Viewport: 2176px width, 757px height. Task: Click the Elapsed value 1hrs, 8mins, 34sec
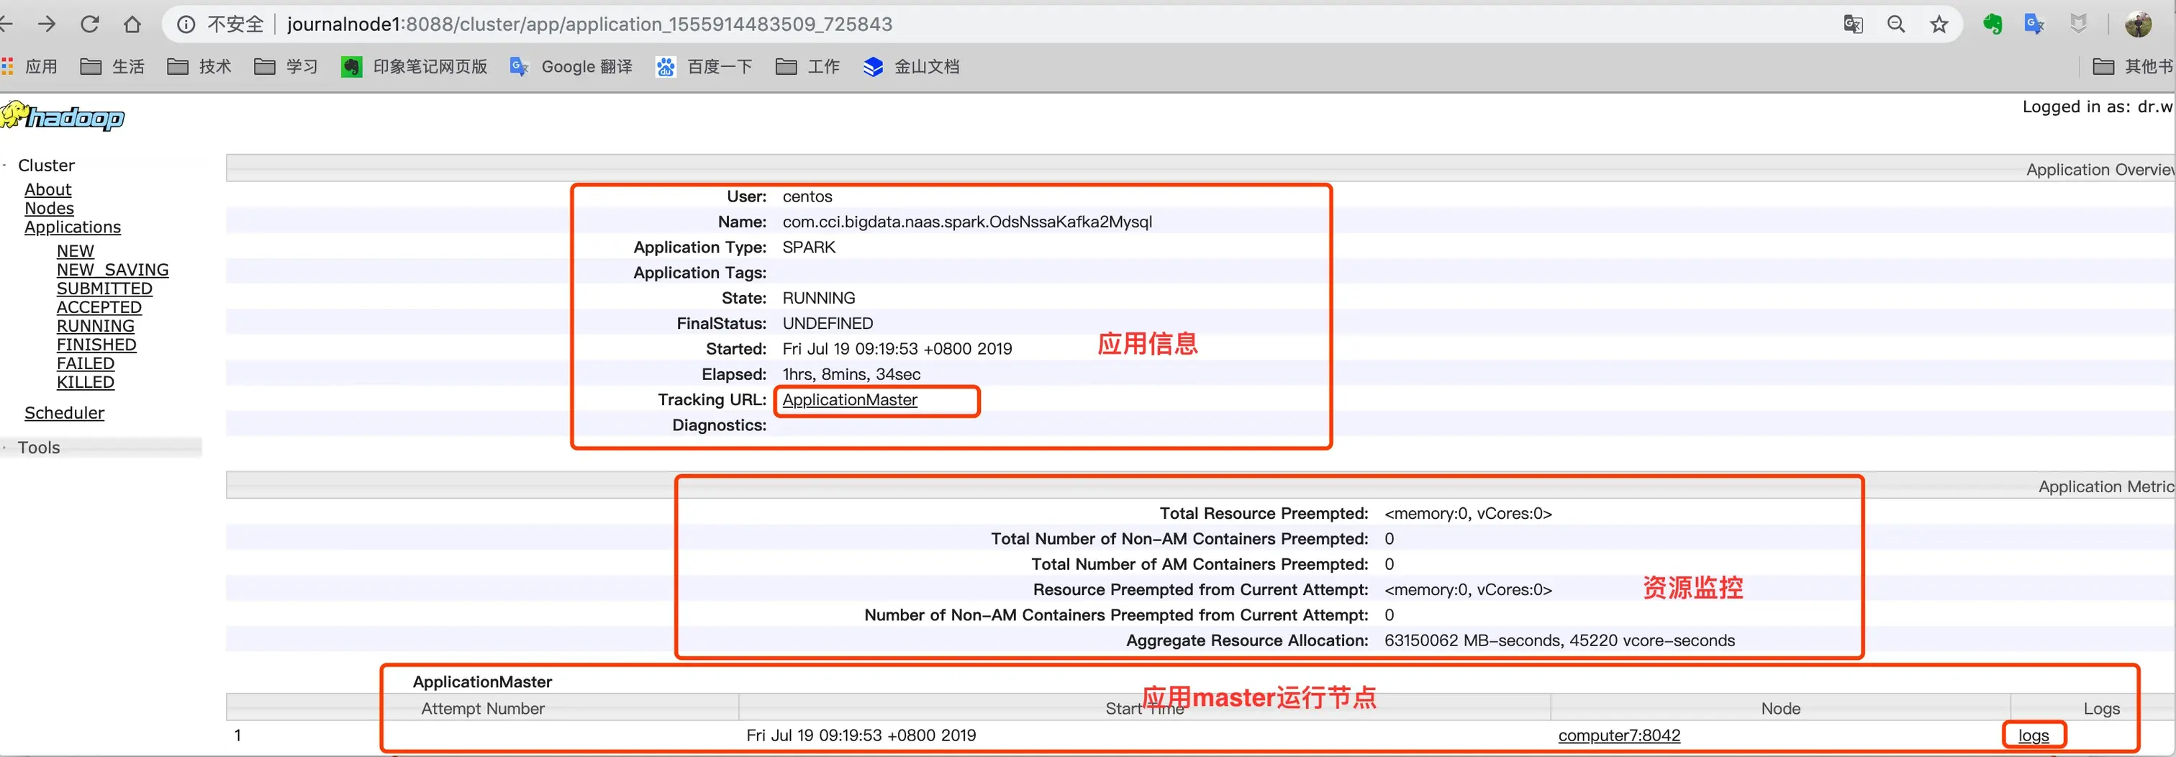click(x=851, y=374)
